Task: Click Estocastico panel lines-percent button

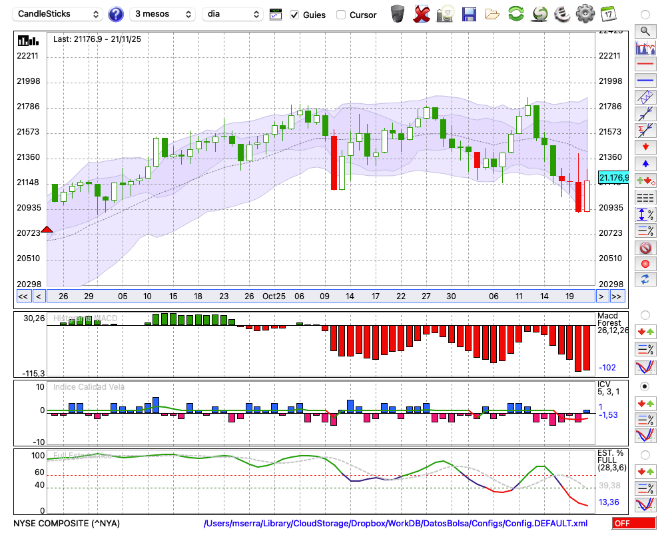Action: click(645, 488)
